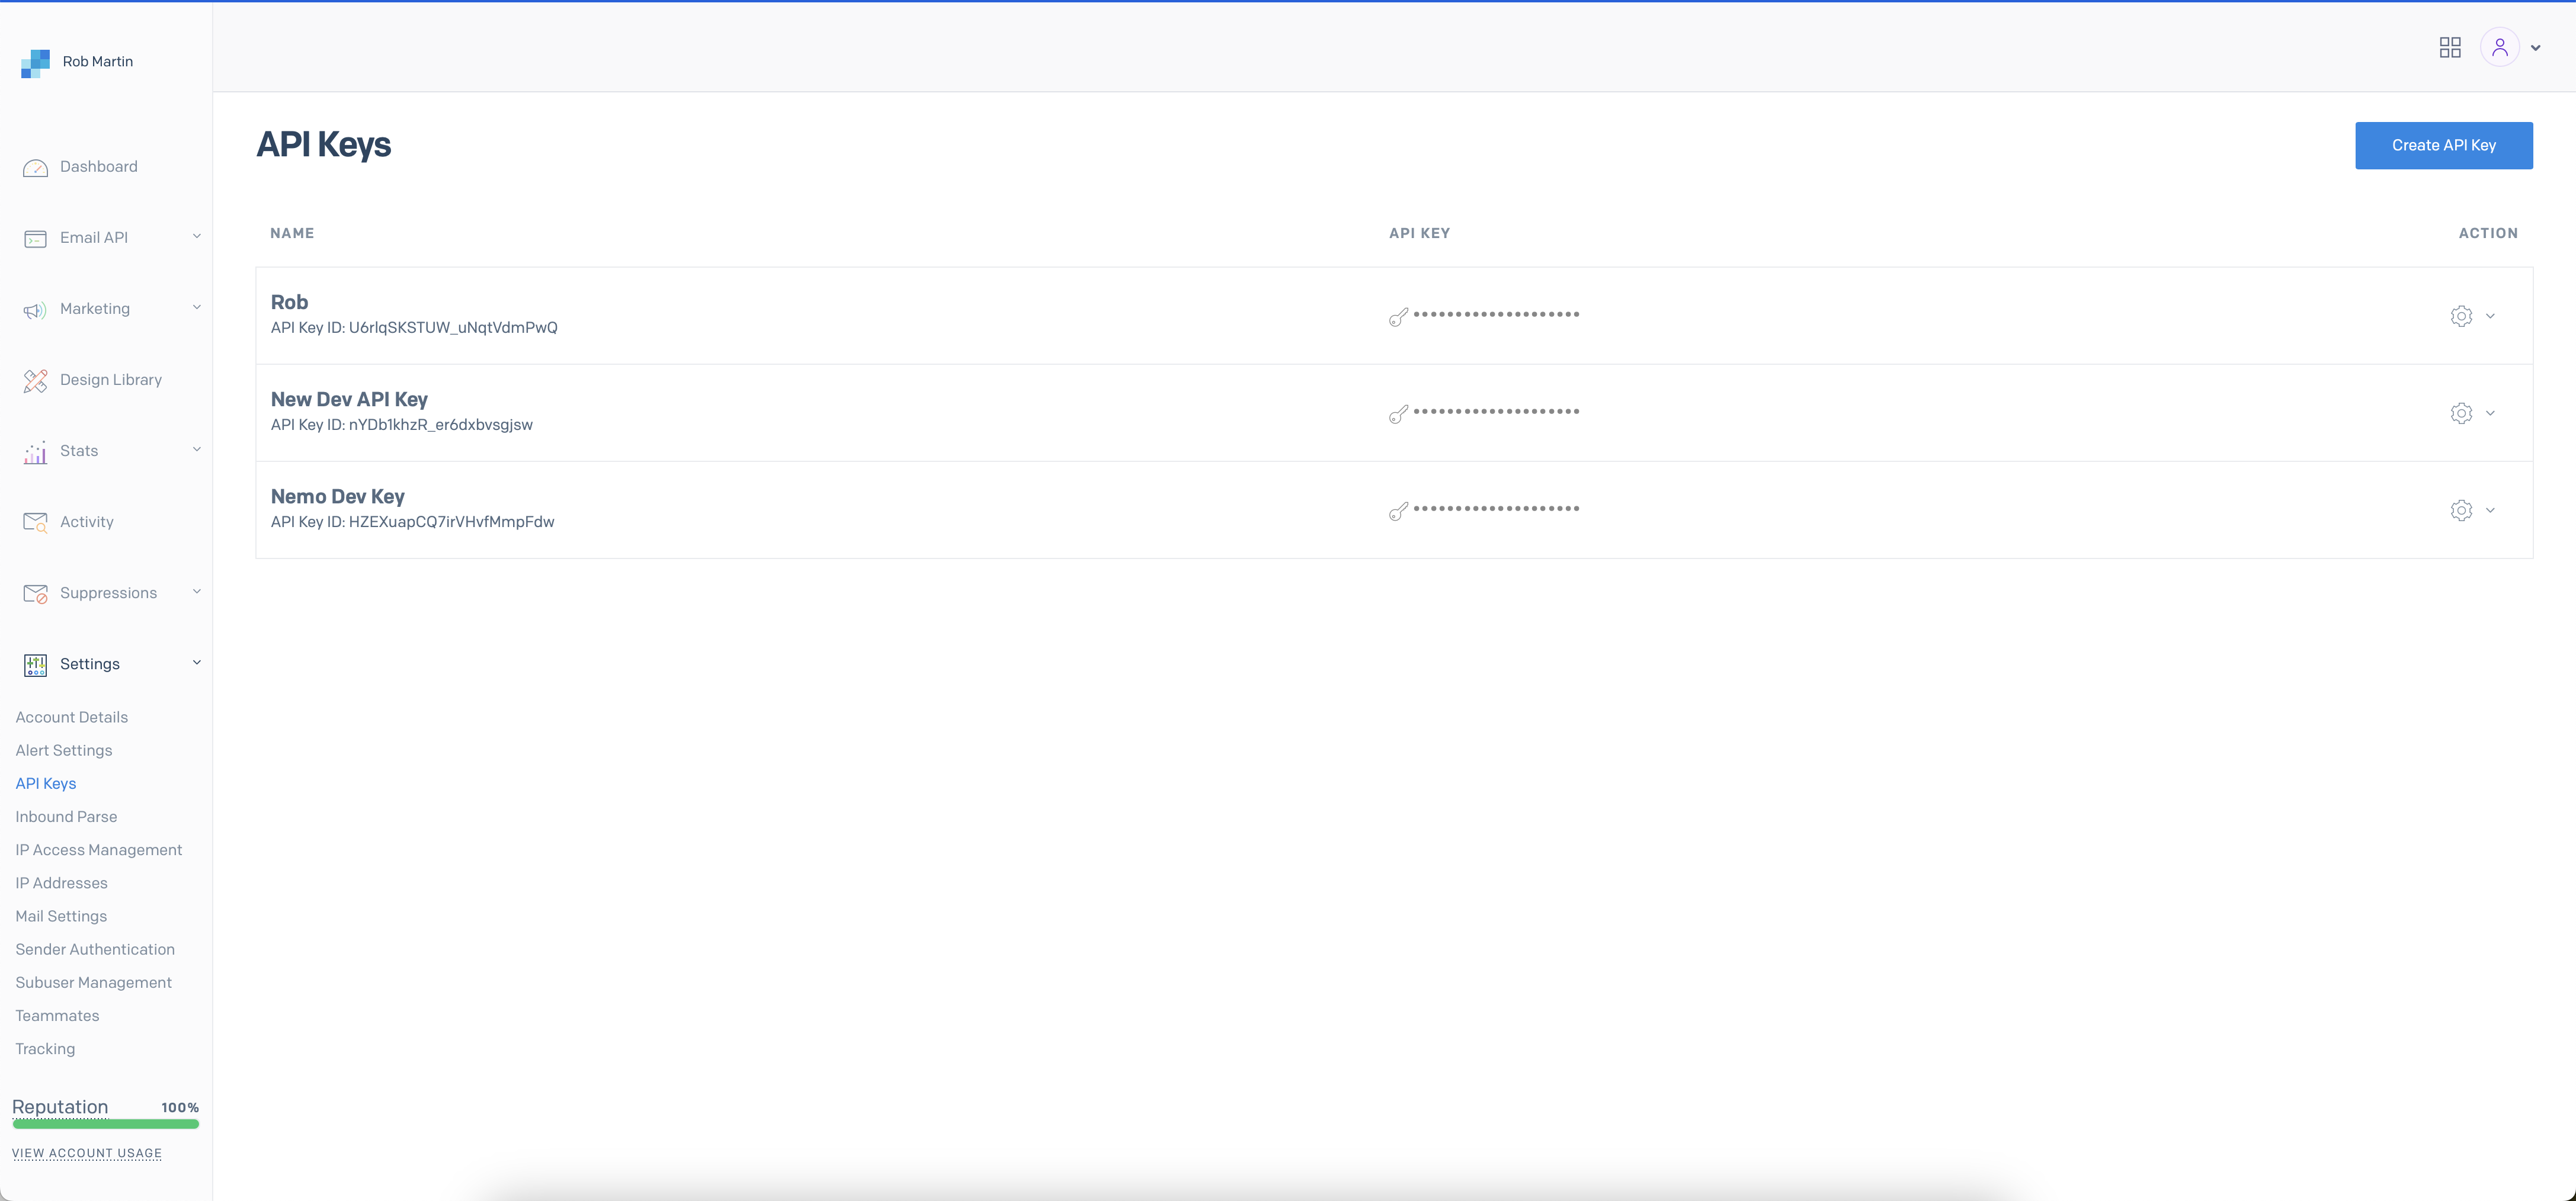Expand the Email API menu chevron
Screen dimensions: 2576x1201
[x=196, y=237]
